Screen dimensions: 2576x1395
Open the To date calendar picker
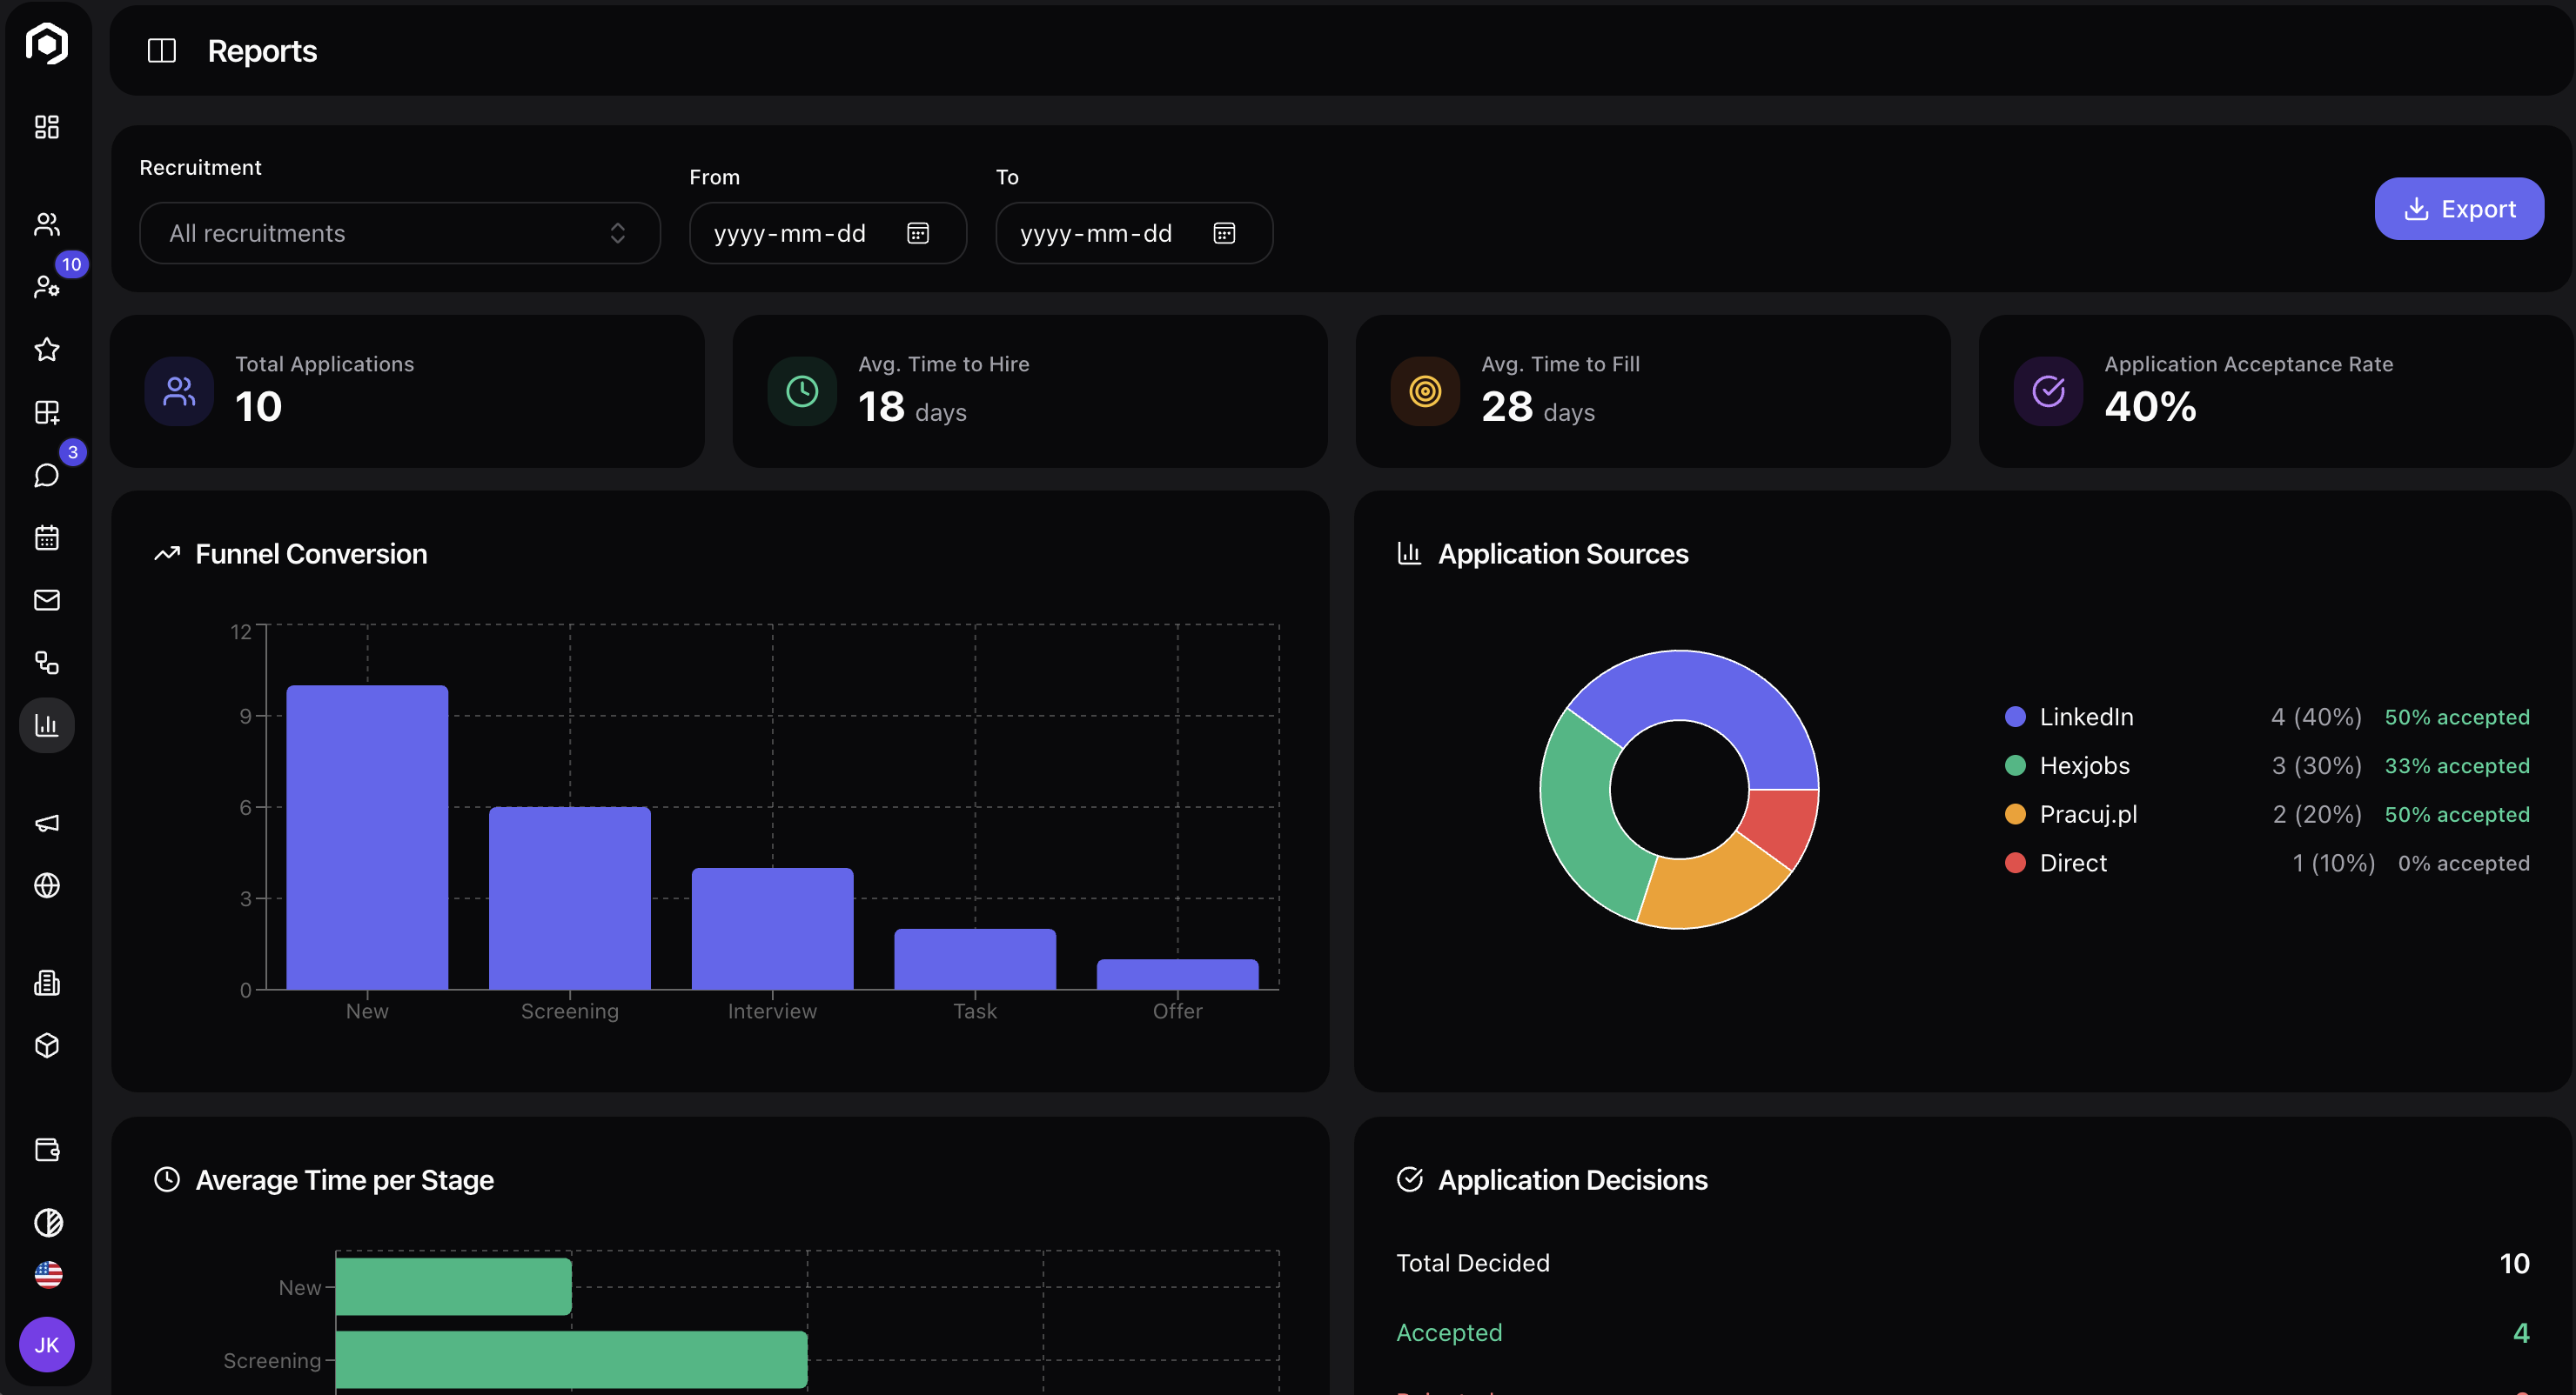[1224, 233]
